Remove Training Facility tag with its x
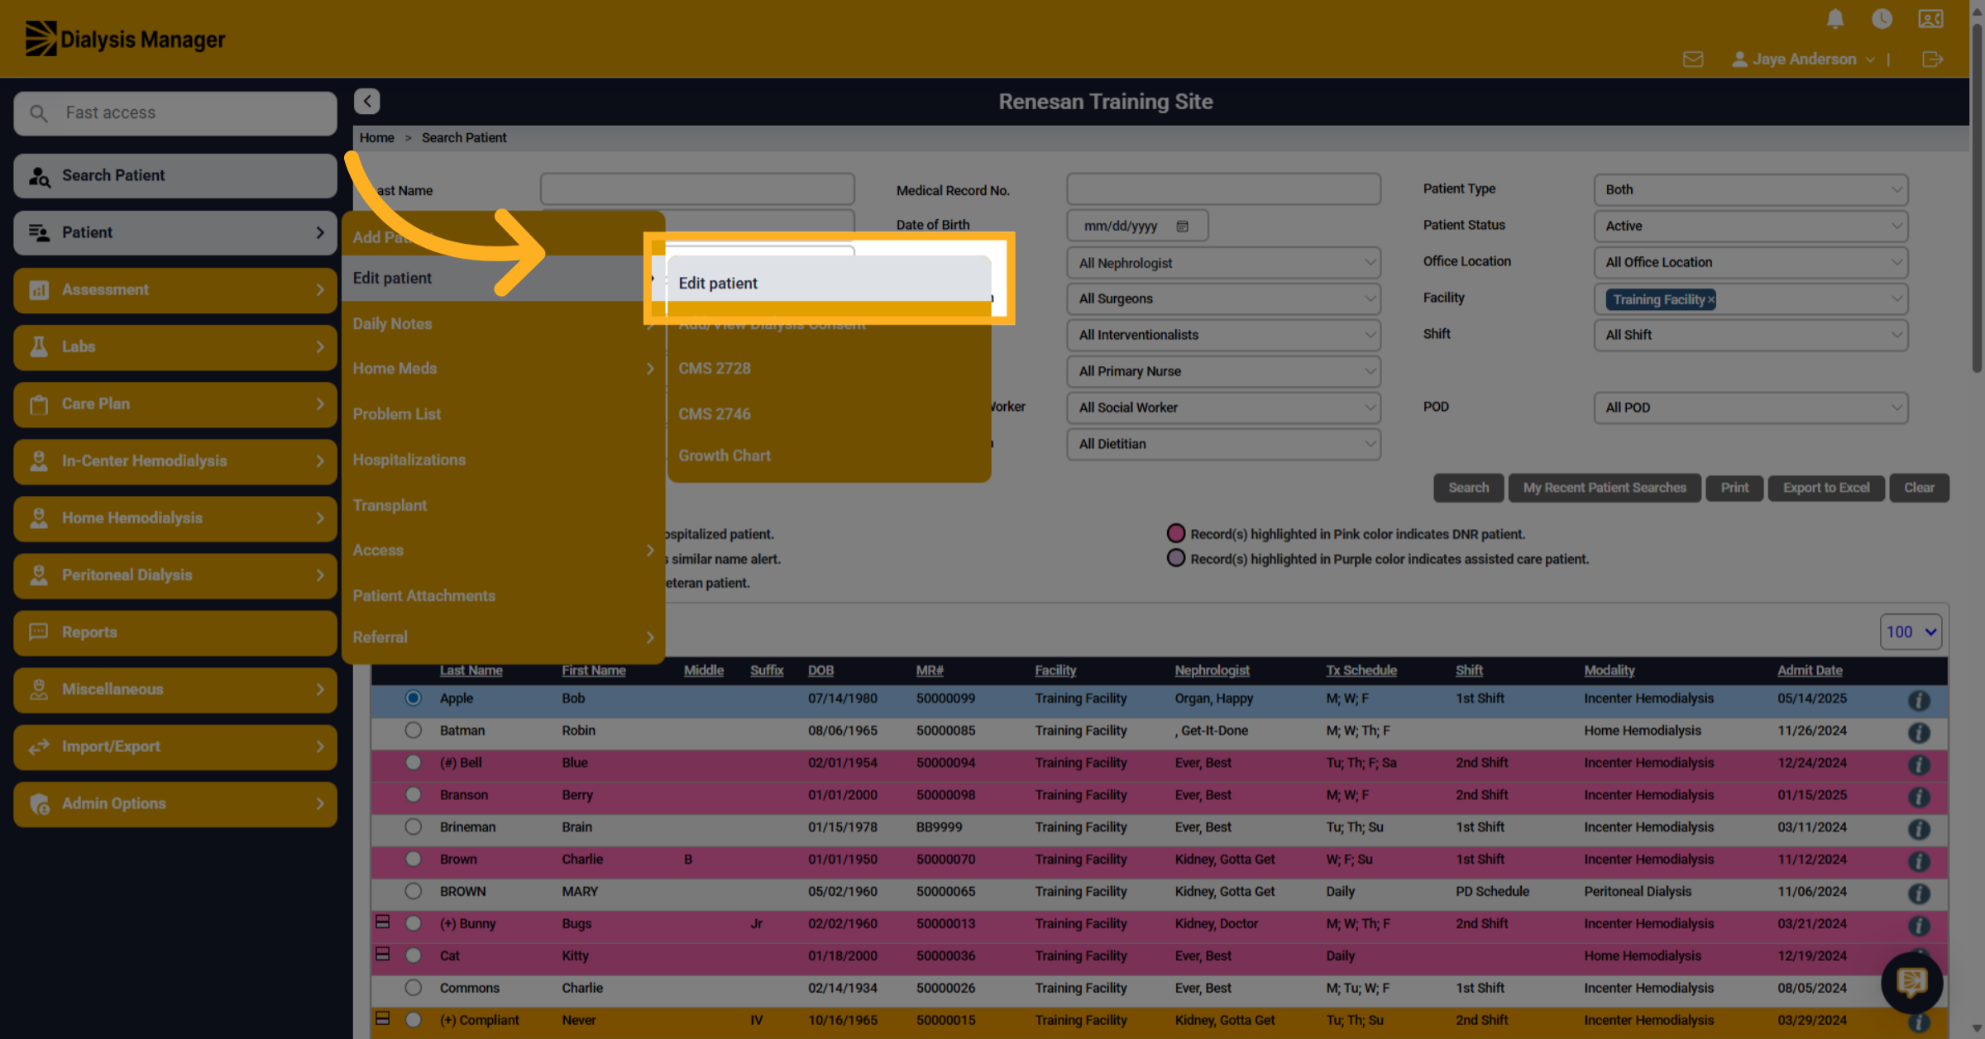 [1710, 299]
